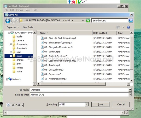Open the Edit menu in Notepad

[12, 10]
